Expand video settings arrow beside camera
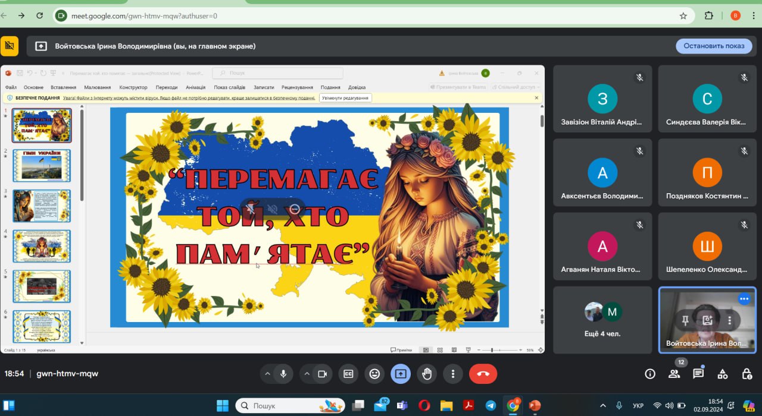The width and height of the screenshot is (762, 416). [x=307, y=374]
